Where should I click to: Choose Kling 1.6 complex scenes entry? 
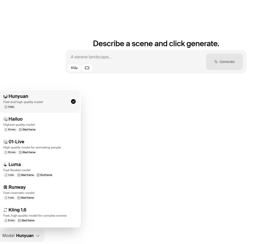tap(40, 215)
